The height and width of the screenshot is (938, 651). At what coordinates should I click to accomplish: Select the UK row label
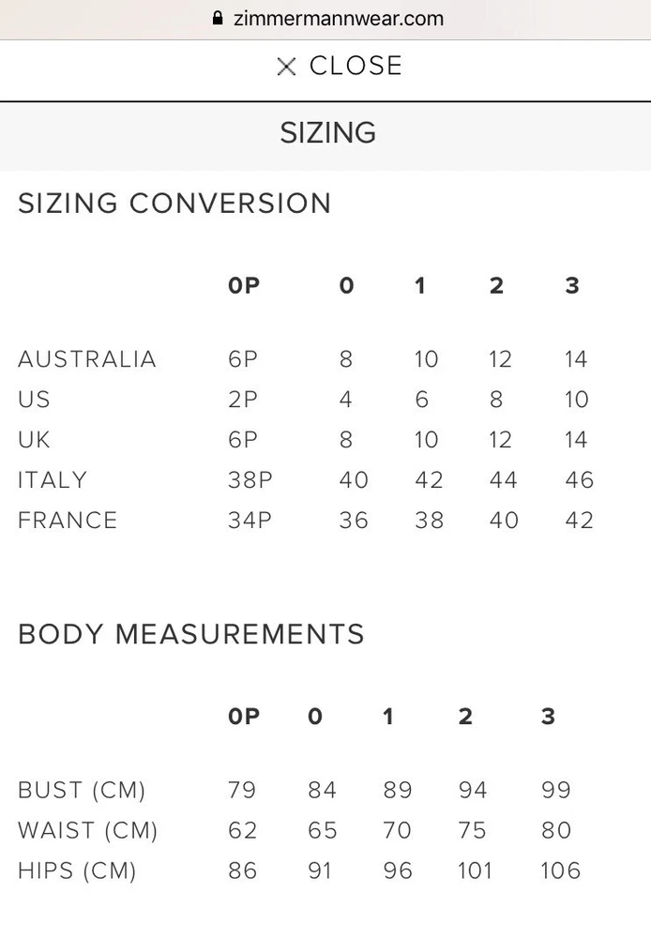click(x=34, y=440)
